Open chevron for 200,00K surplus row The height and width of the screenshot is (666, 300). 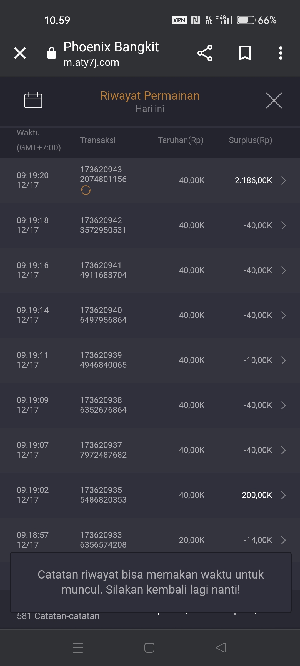(x=283, y=495)
